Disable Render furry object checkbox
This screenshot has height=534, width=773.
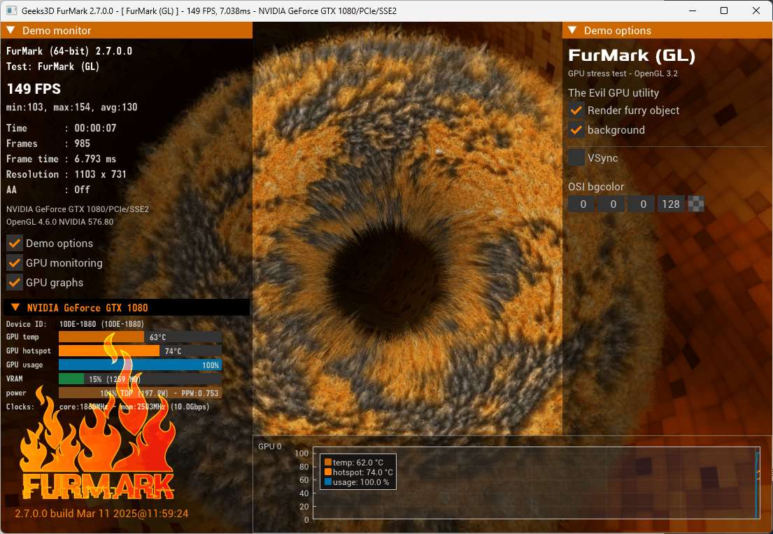pyautogui.click(x=576, y=110)
